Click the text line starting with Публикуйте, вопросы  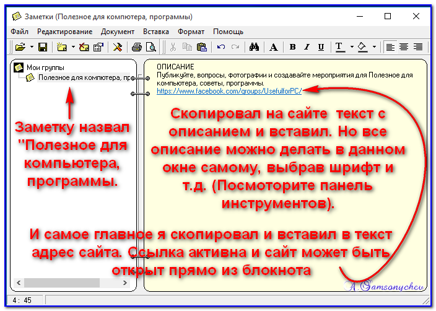pyautogui.click(x=285, y=75)
